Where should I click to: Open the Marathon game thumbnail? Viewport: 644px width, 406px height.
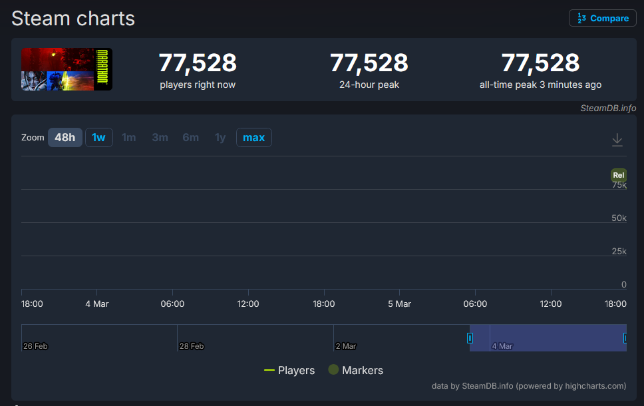click(67, 69)
